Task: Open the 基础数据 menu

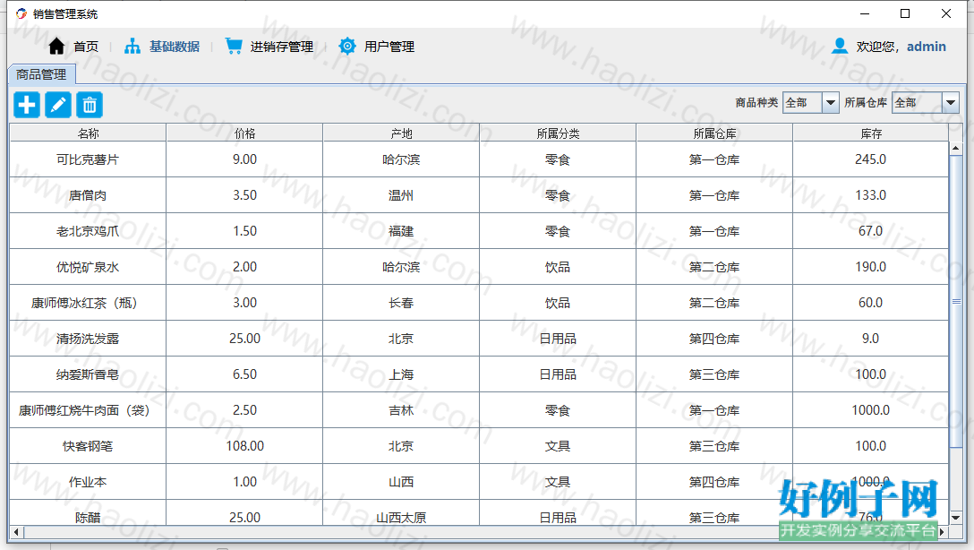Action: tap(175, 47)
